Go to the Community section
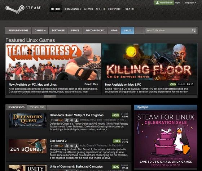 [x=73, y=9]
